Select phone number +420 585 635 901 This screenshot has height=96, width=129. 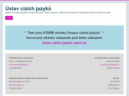[16, 68]
